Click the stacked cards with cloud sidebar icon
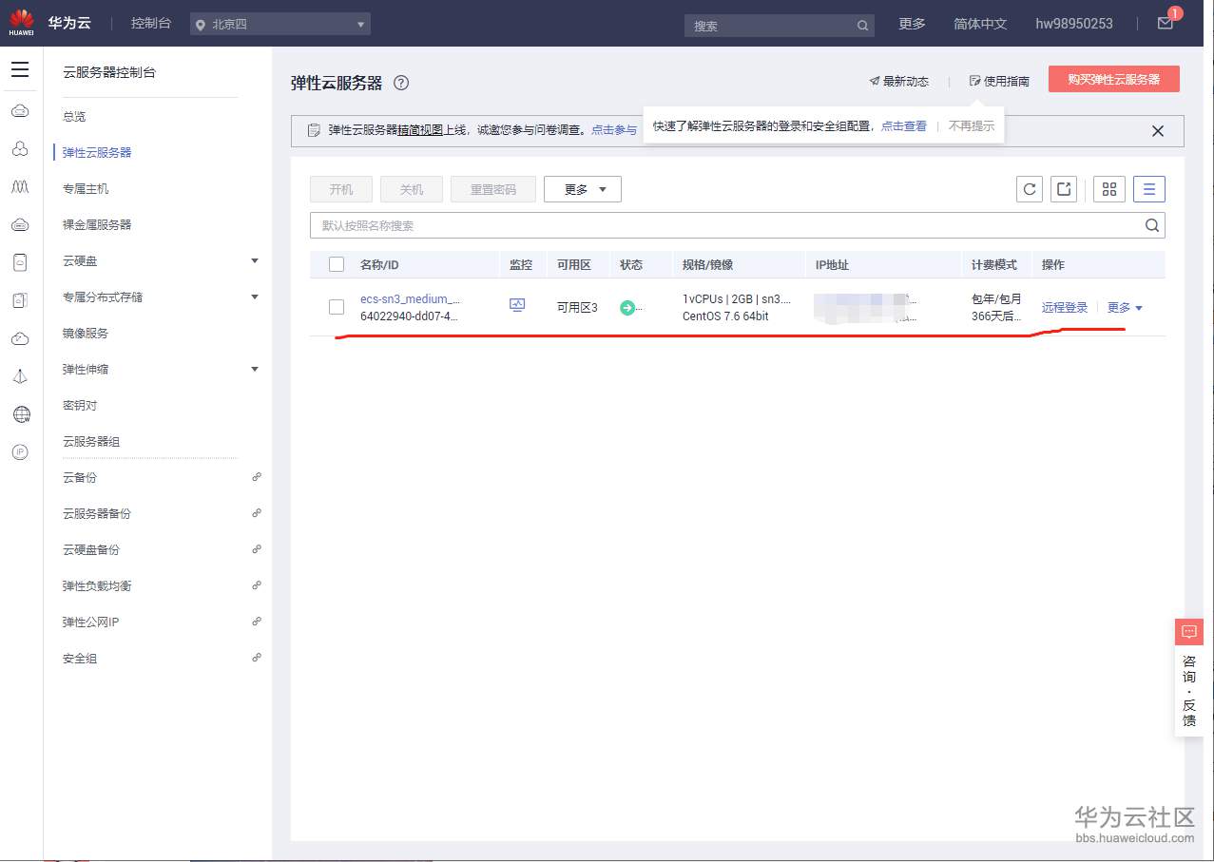 [20, 300]
